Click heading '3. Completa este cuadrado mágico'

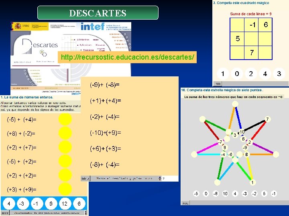click(x=241, y=3)
